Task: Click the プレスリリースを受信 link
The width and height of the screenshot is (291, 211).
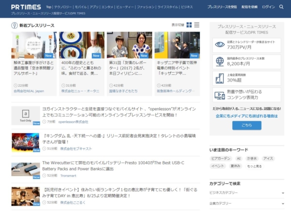Action: tap(222, 7)
